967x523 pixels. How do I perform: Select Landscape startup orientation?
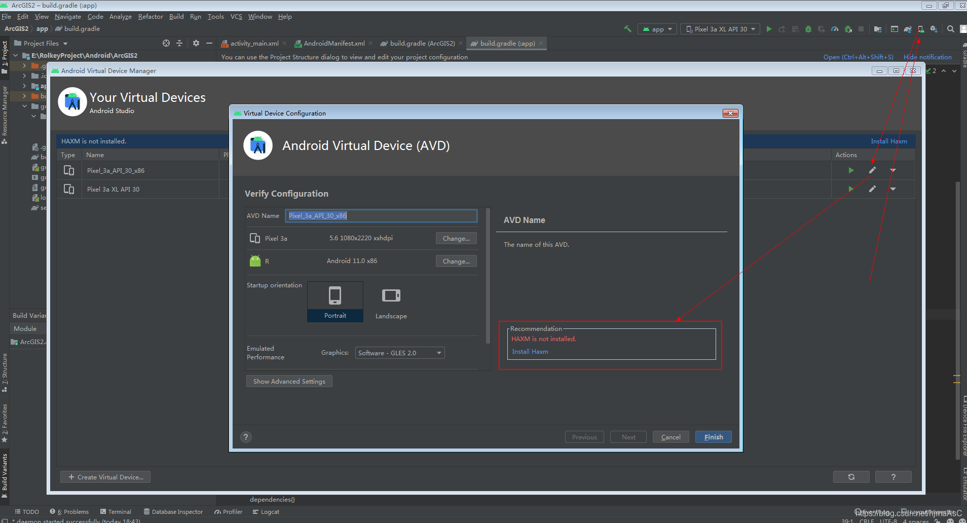391,302
